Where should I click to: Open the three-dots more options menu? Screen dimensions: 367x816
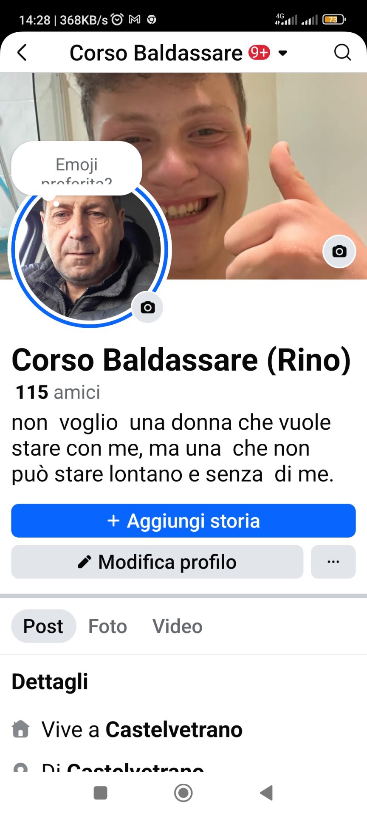333,562
